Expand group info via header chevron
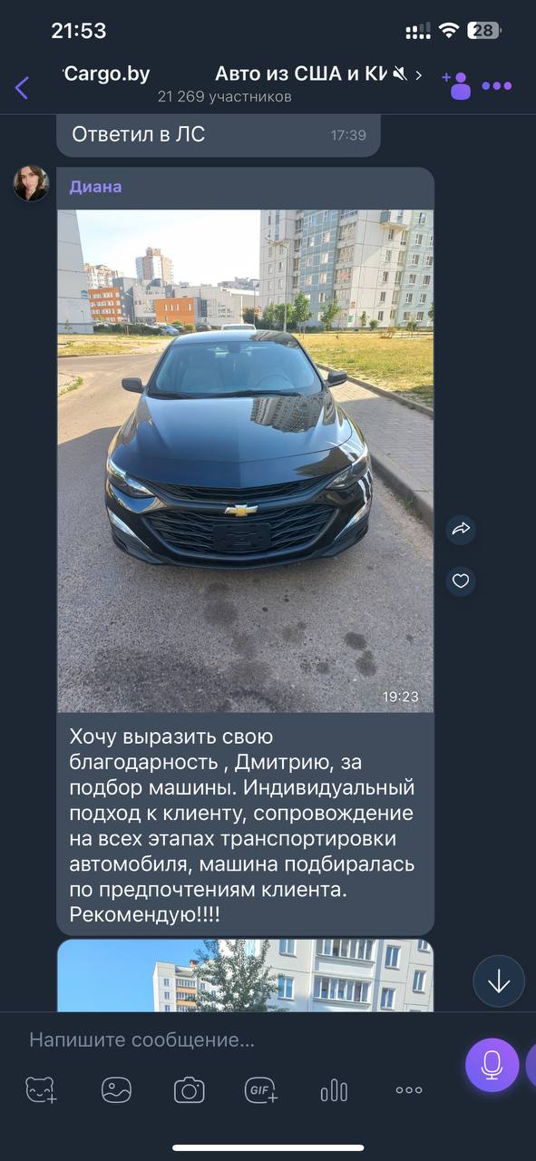Image resolution: width=536 pixels, height=1161 pixels. [418, 75]
